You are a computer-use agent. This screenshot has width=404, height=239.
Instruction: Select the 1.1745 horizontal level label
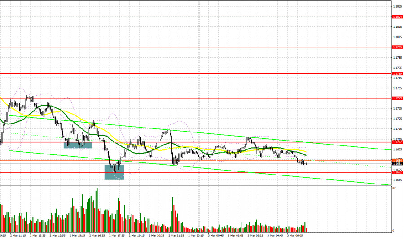coord(396,98)
